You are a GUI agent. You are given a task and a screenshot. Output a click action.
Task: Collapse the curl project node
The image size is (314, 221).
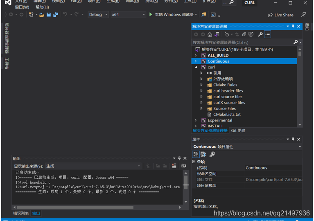click(196, 67)
